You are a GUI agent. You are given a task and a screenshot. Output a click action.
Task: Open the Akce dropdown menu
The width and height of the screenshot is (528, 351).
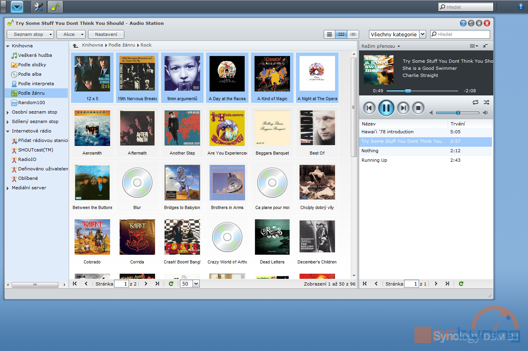pos(71,34)
